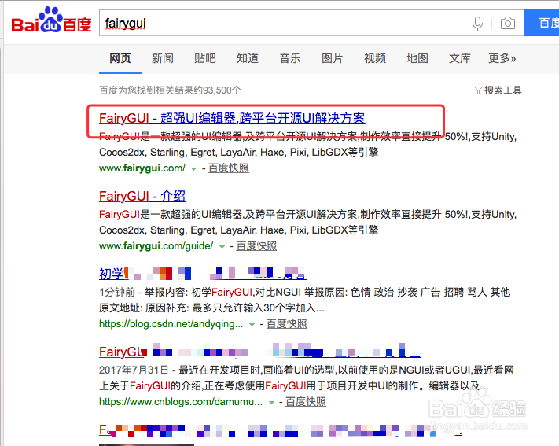Click the blog.csdn.net/andyqing URL
559x446 pixels.
click(x=171, y=323)
